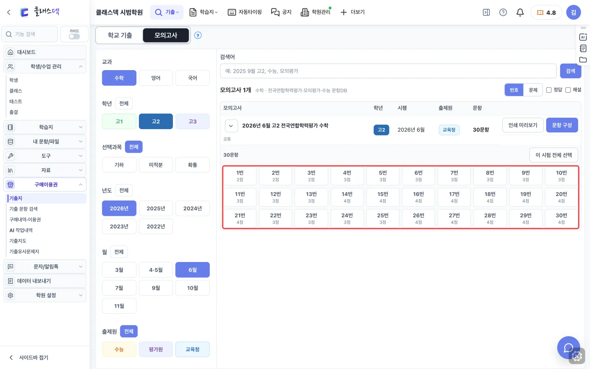
Task: Click the help icon beside 모의고사 tab
Action: (198, 35)
